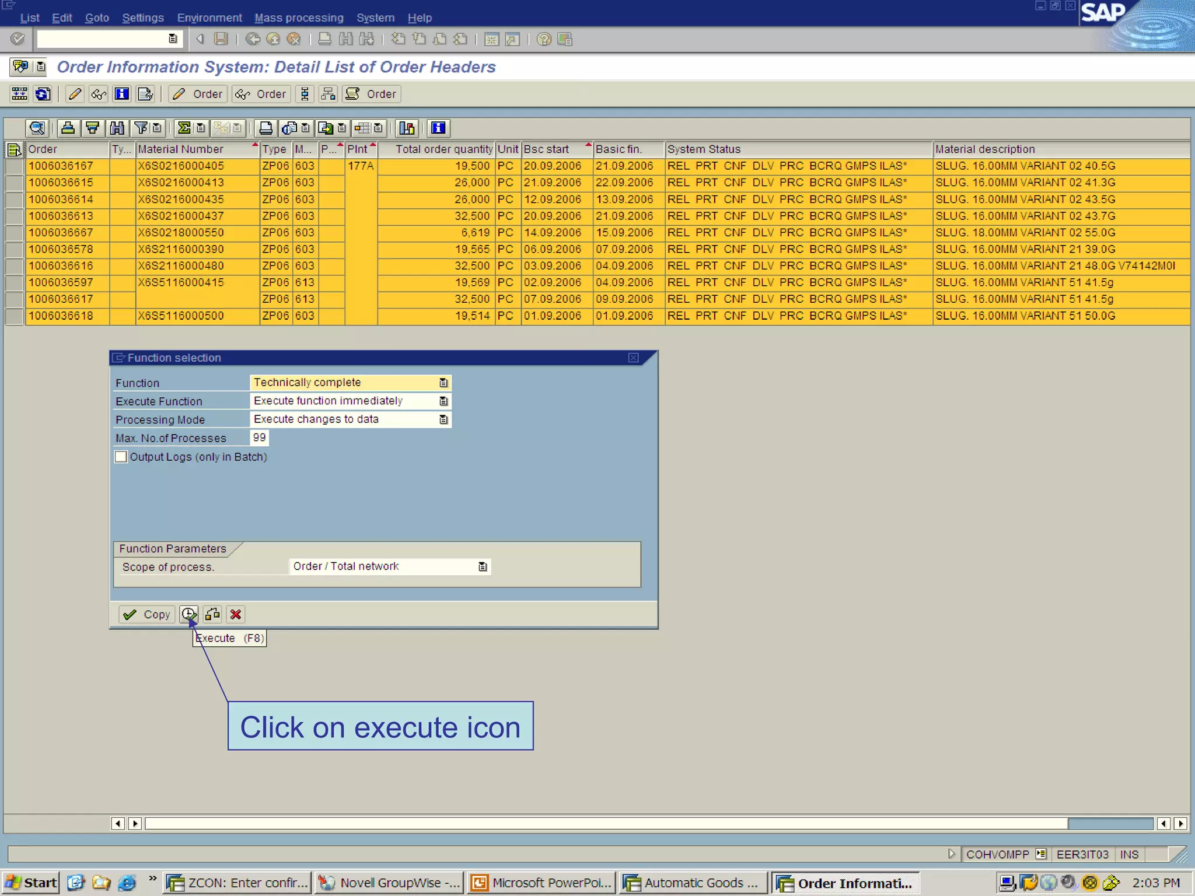Open the Processing Mode dropdown
Viewport: 1195px width, 896px height.
(x=443, y=419)
